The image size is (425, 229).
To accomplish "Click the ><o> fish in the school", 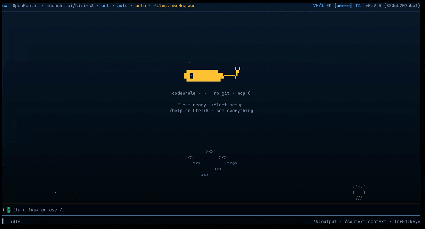I will 232,163.
